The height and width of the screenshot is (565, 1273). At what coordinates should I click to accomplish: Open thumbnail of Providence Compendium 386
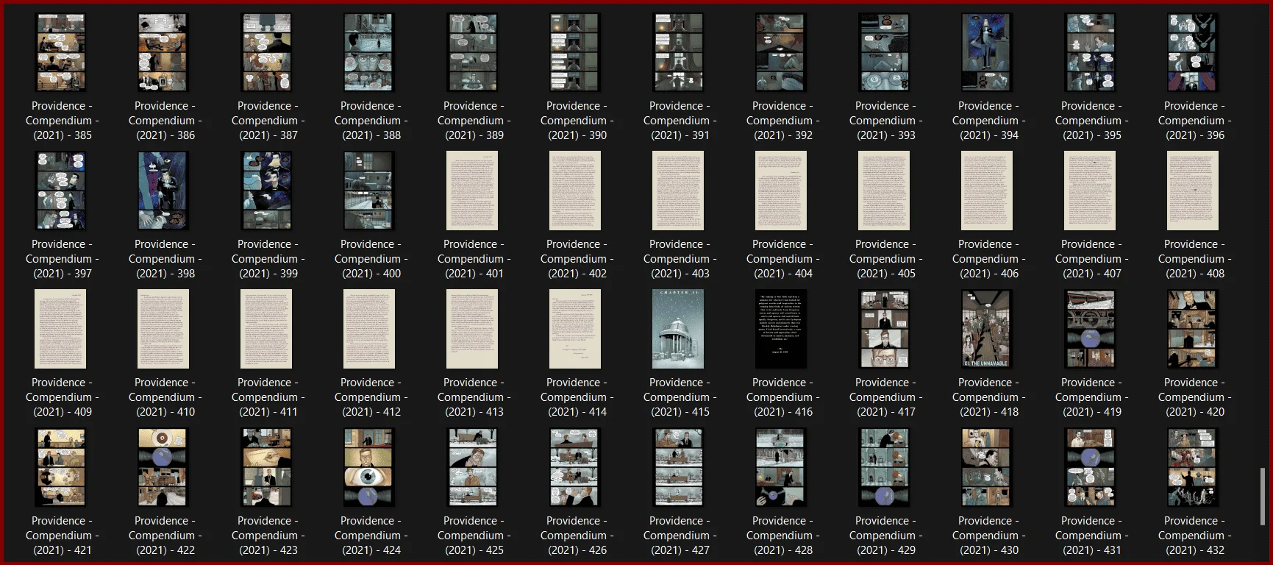[x=163, y=52]
